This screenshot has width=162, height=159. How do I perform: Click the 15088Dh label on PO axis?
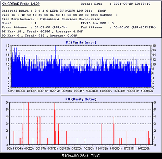coord(116,148)
